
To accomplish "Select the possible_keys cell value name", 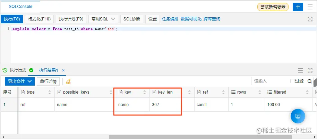I will tap(85, 105).
